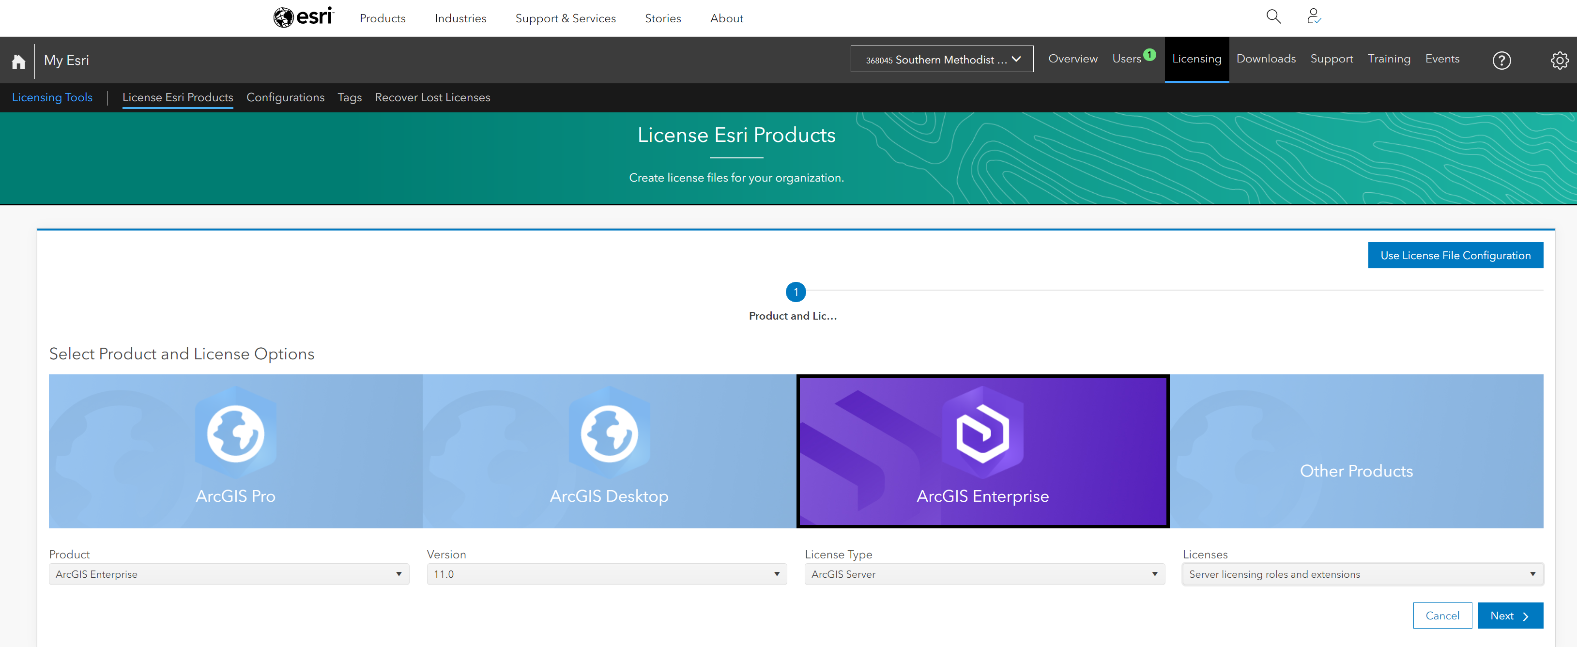Open the Recover Lost Licenses link

[432, 97]
